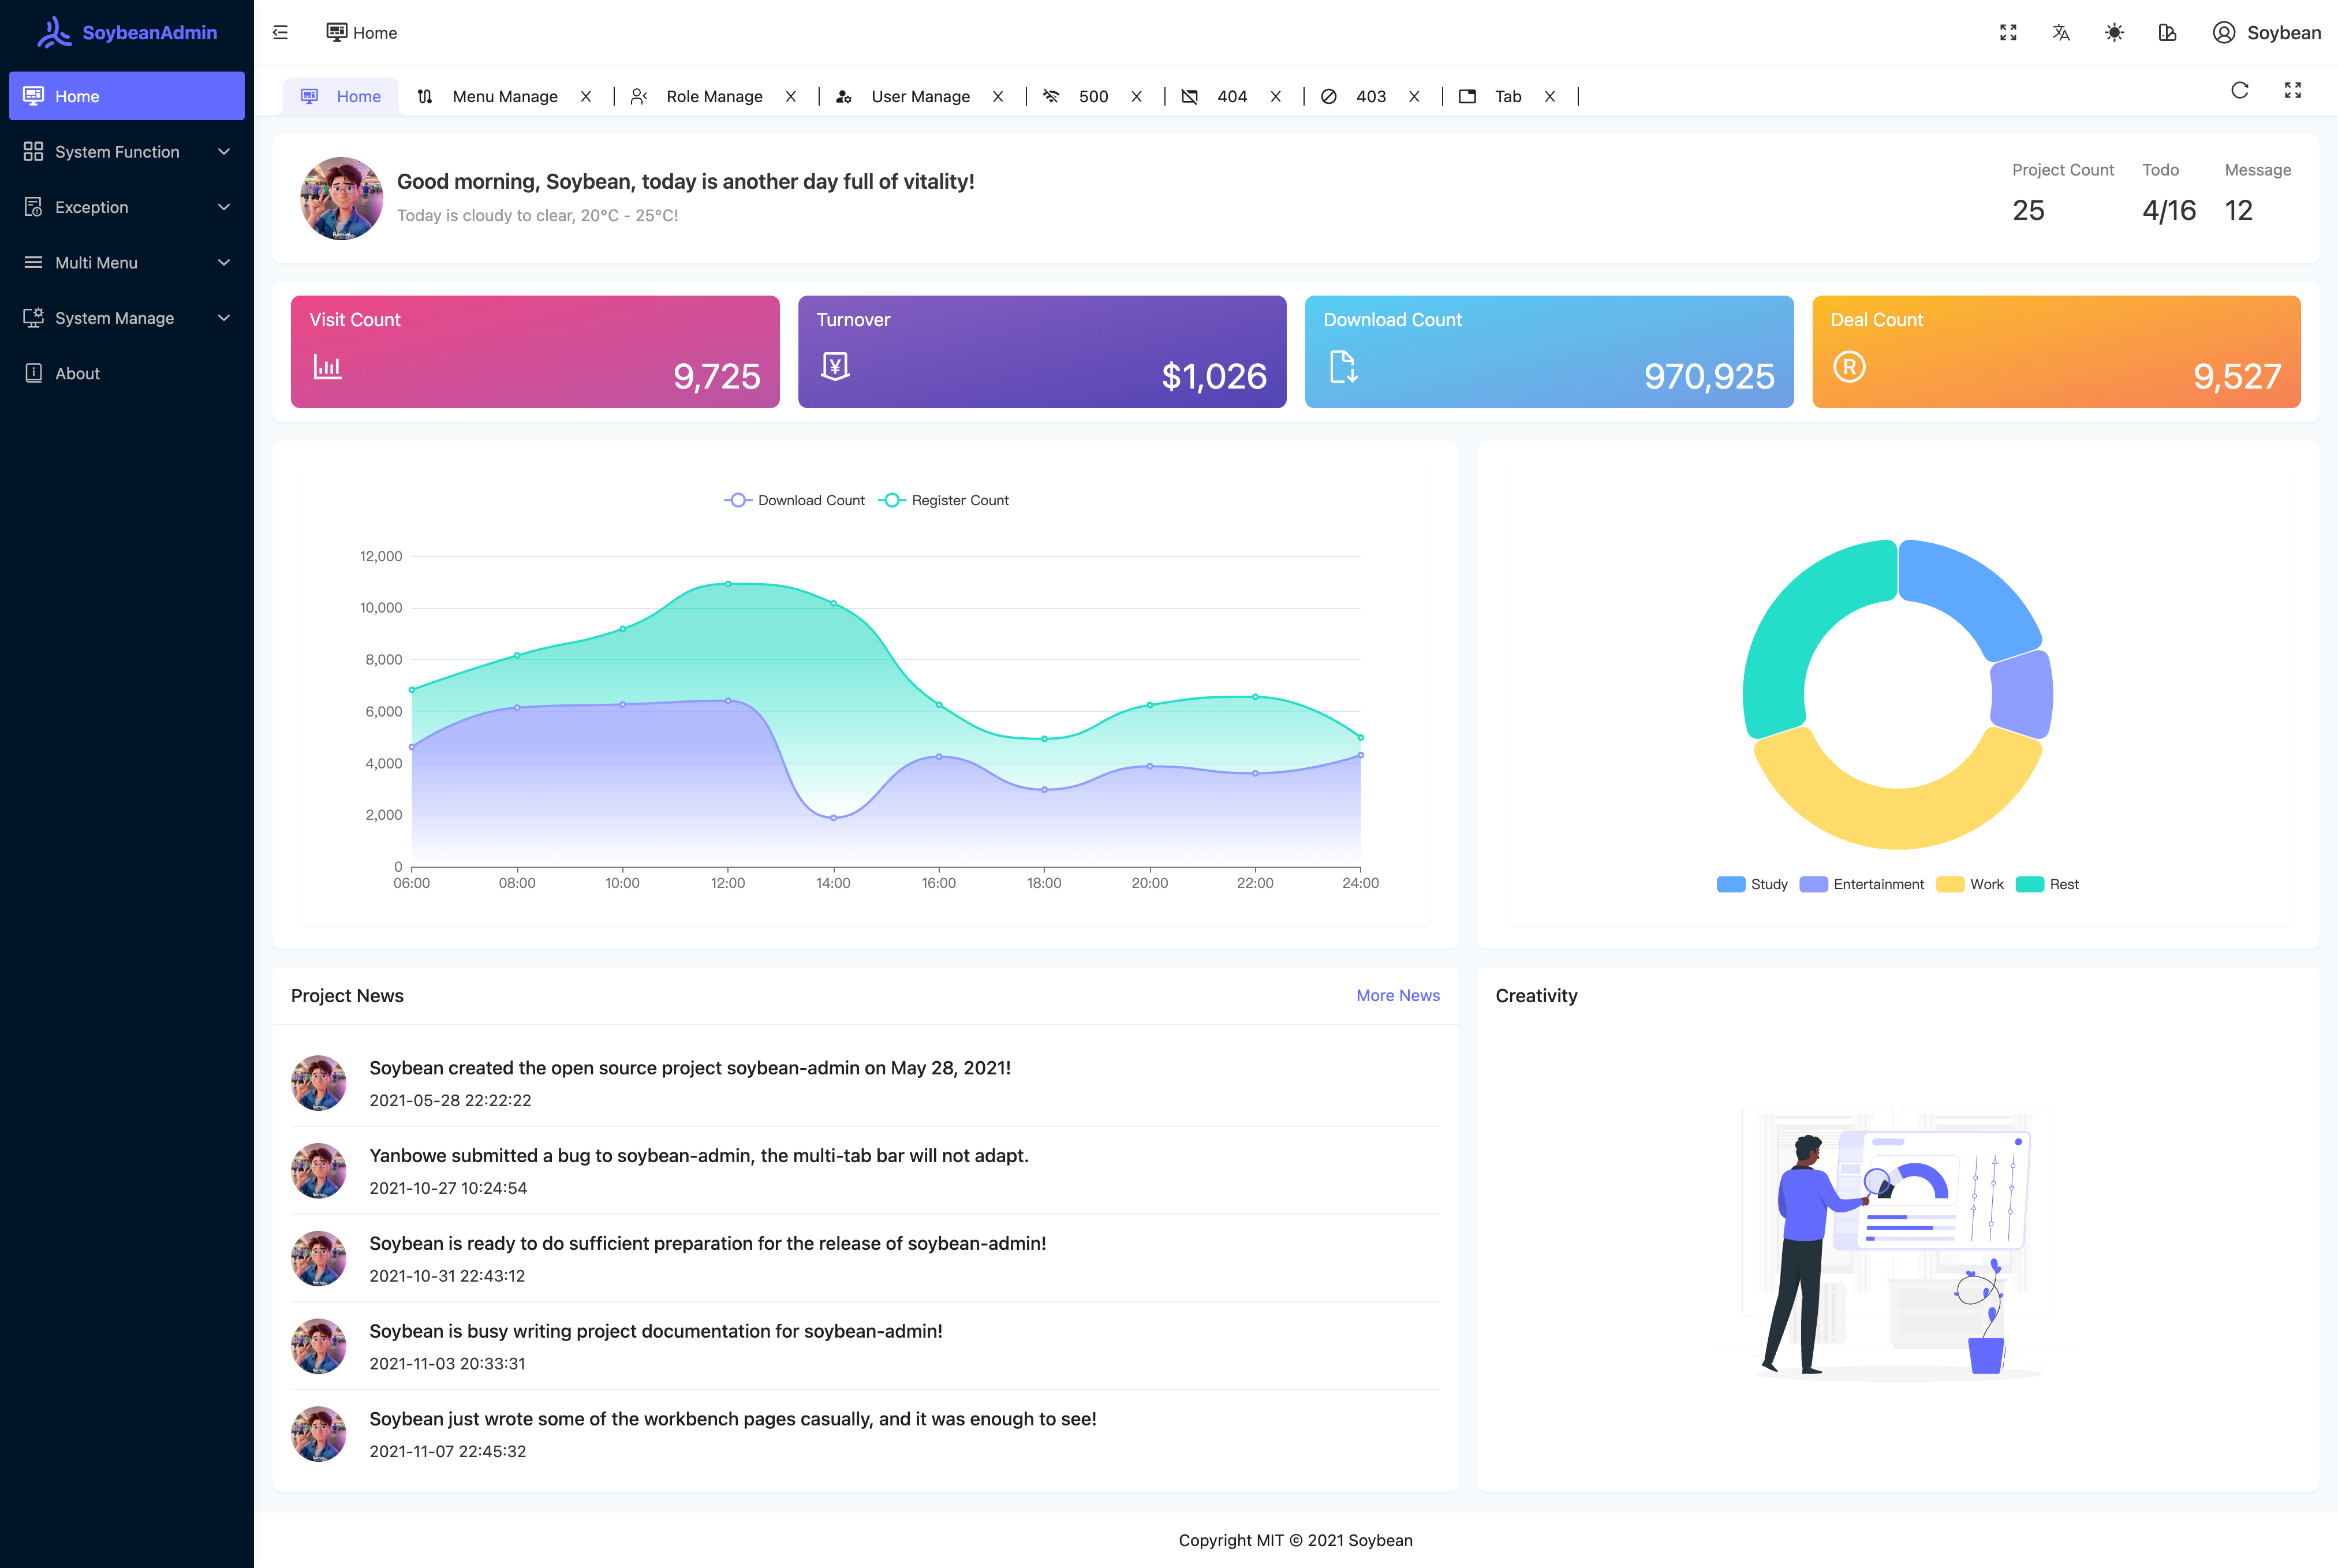Enter fullscreen mode from header
Viewport: 2338px width, 1568px height.
2007,32
